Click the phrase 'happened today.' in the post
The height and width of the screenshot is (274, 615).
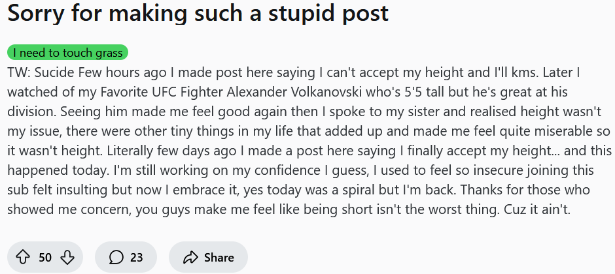(x=58, y=170)
